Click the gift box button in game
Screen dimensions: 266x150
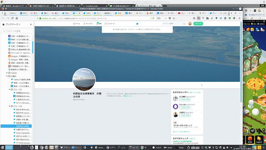250,139
